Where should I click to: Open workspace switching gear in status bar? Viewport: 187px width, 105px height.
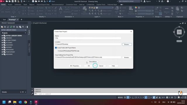pos(167,97)
